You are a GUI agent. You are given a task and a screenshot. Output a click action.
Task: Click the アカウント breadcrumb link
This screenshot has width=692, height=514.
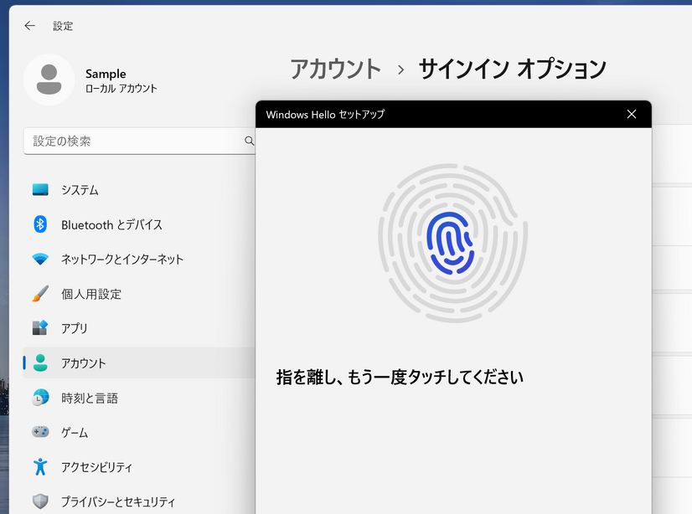(335, 69)
